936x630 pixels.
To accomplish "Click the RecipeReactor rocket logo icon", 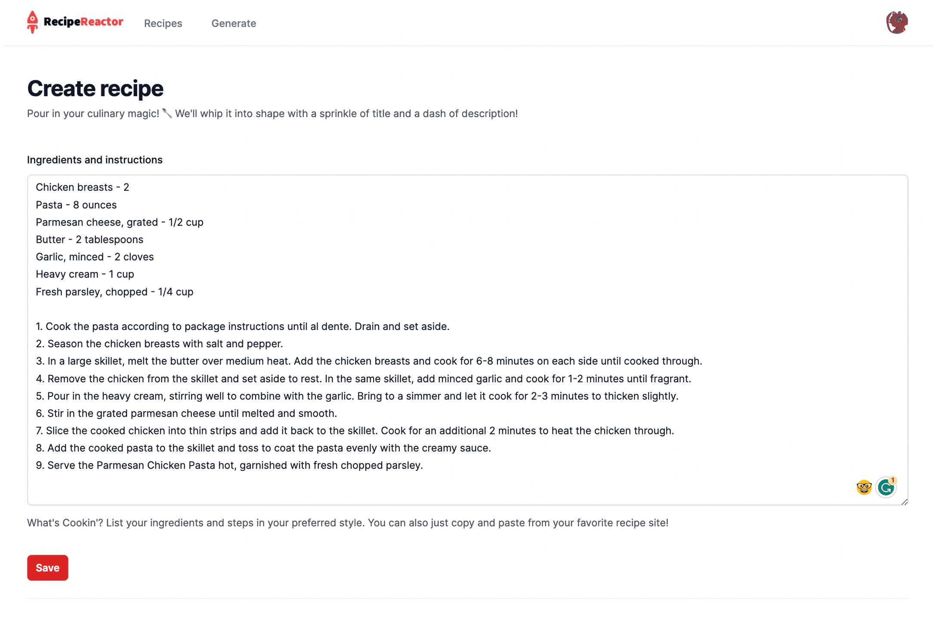I will (x=32, y=22).
